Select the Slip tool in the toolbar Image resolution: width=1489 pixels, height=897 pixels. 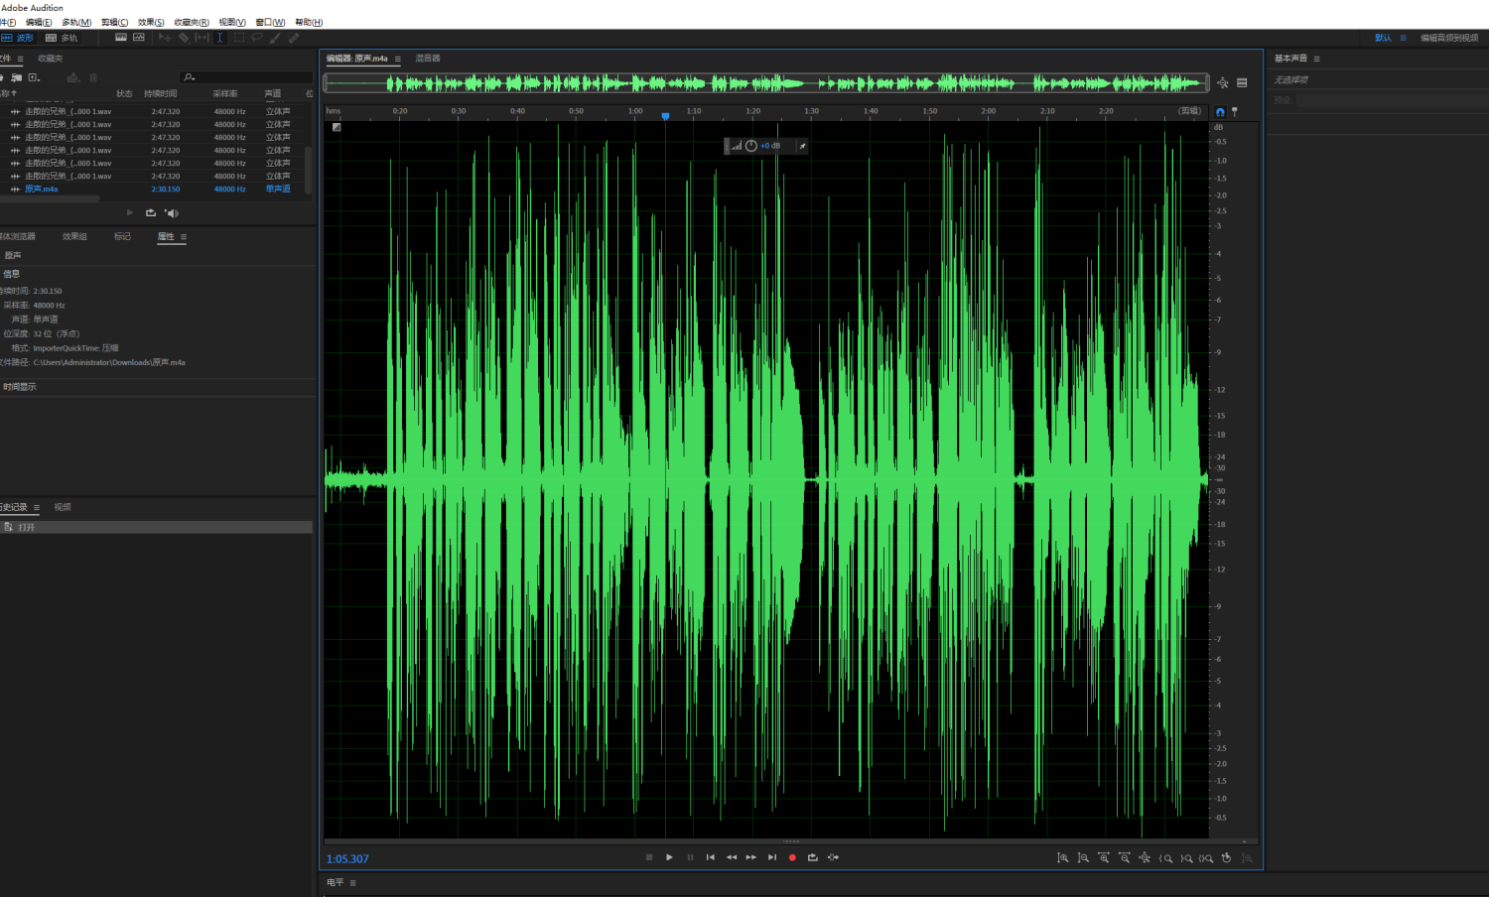(x=203, y=38)
